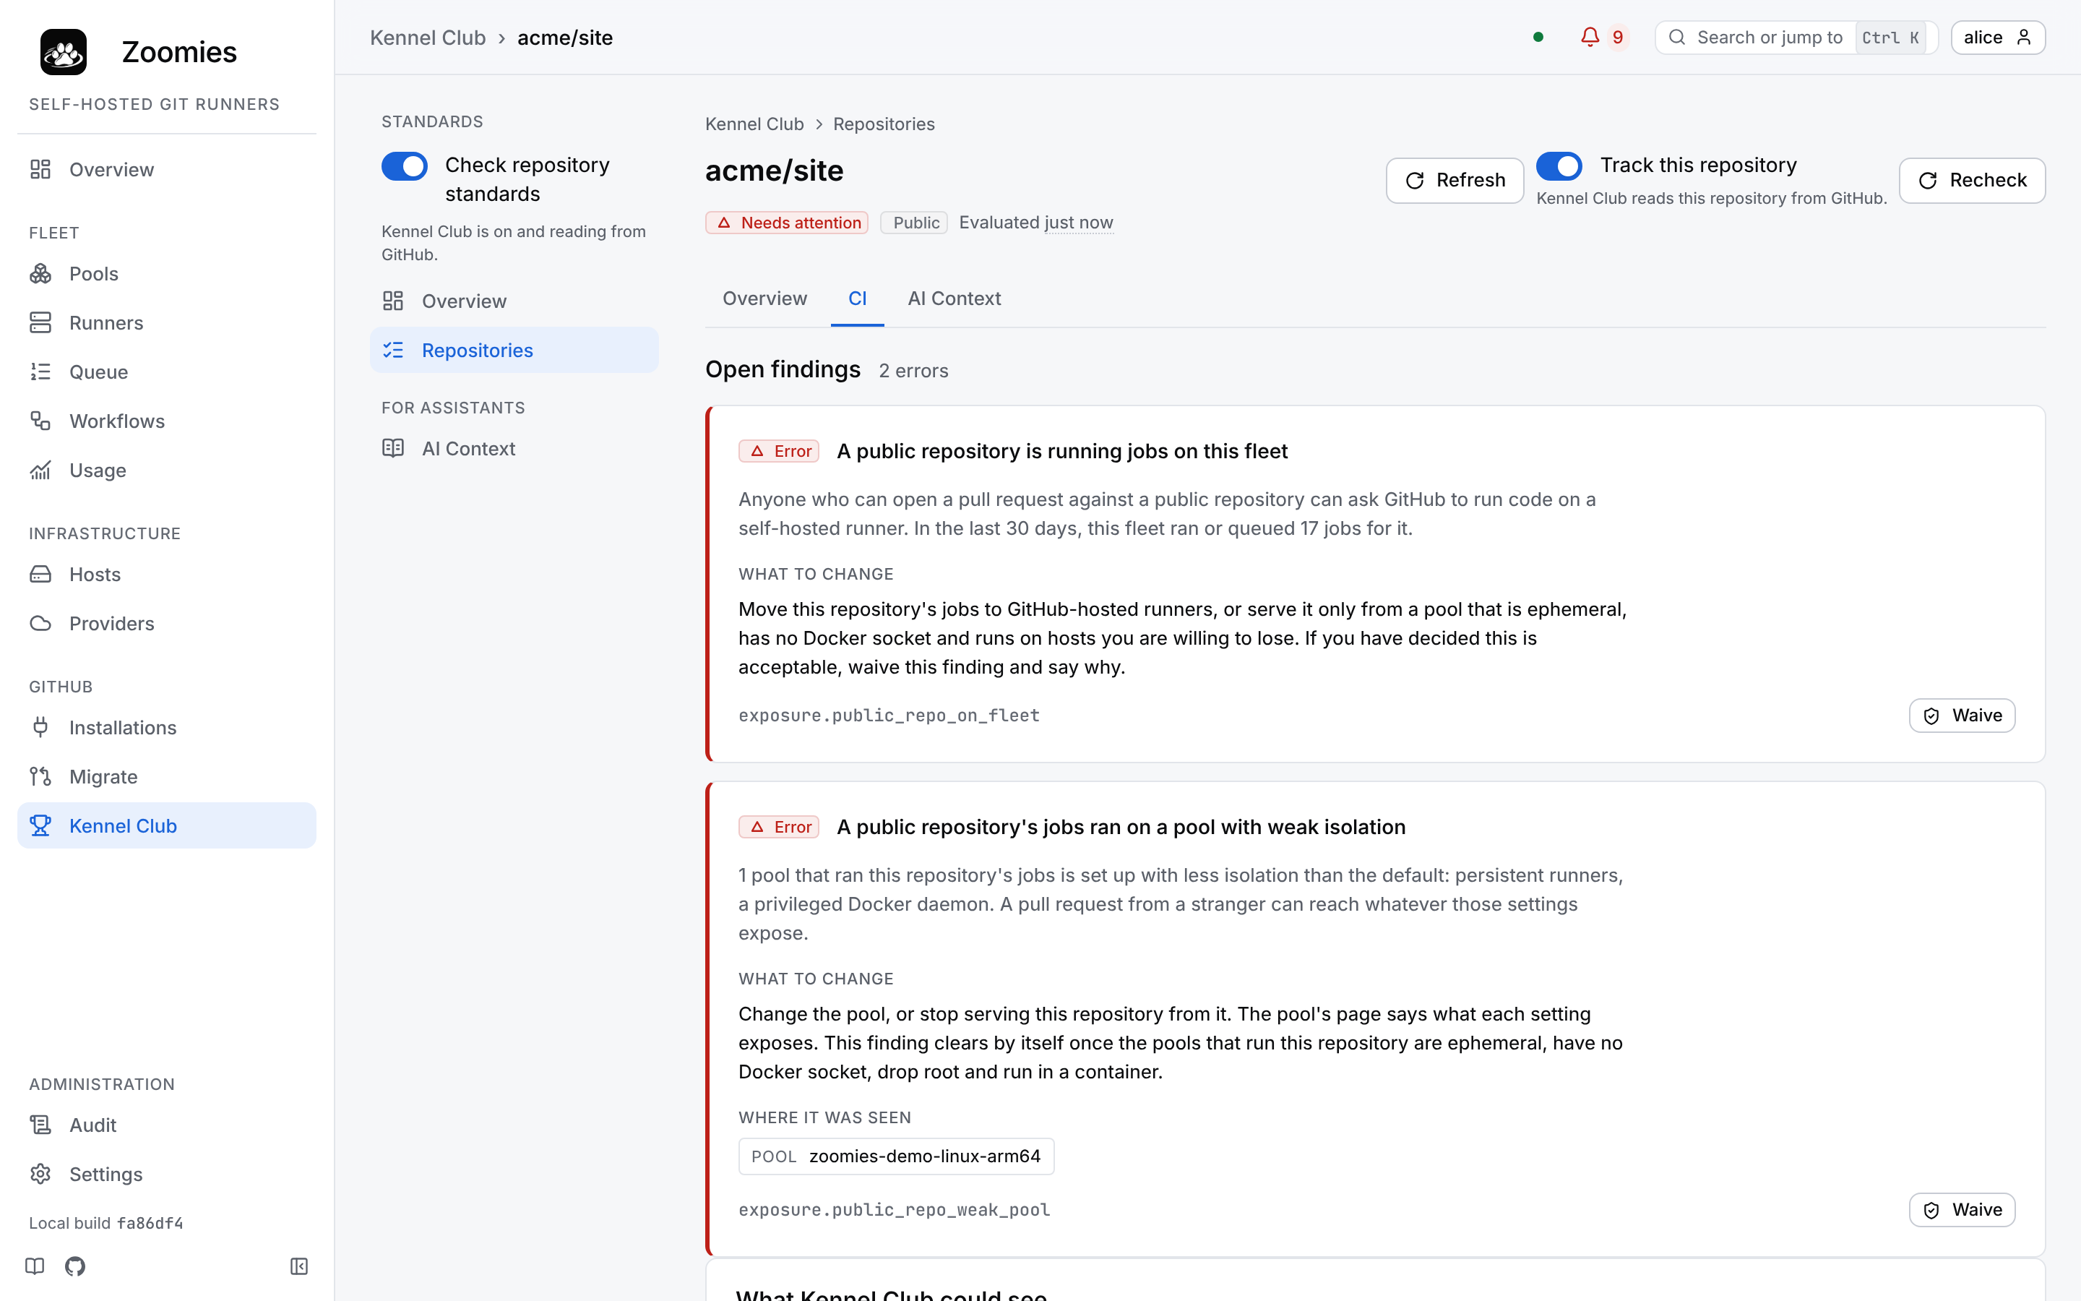Open Pools in the Fleet section

pyautogui.click(x=167, y=274)
